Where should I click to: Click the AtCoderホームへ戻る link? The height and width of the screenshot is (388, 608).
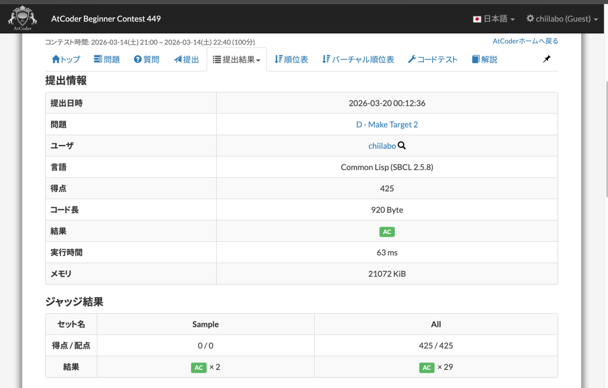(525, 40)
